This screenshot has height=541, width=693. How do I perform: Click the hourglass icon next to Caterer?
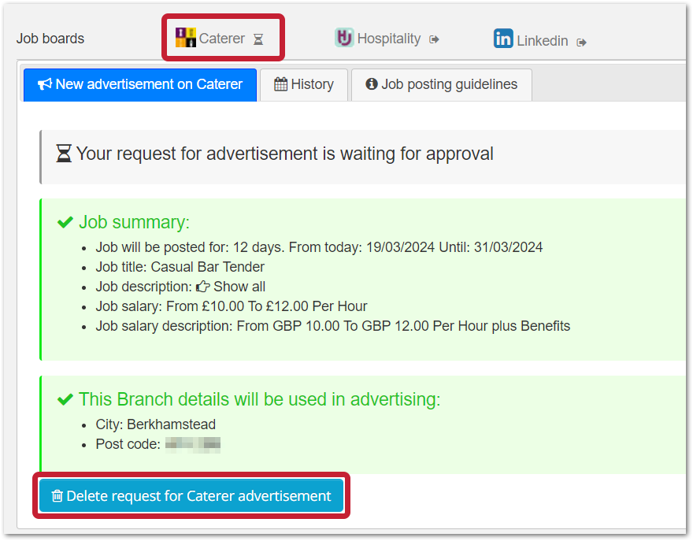[x=258, y=39]
